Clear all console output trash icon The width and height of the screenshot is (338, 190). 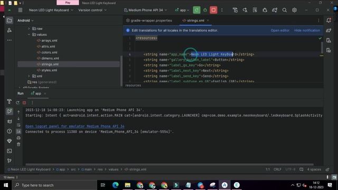click(x=18, y=144)
